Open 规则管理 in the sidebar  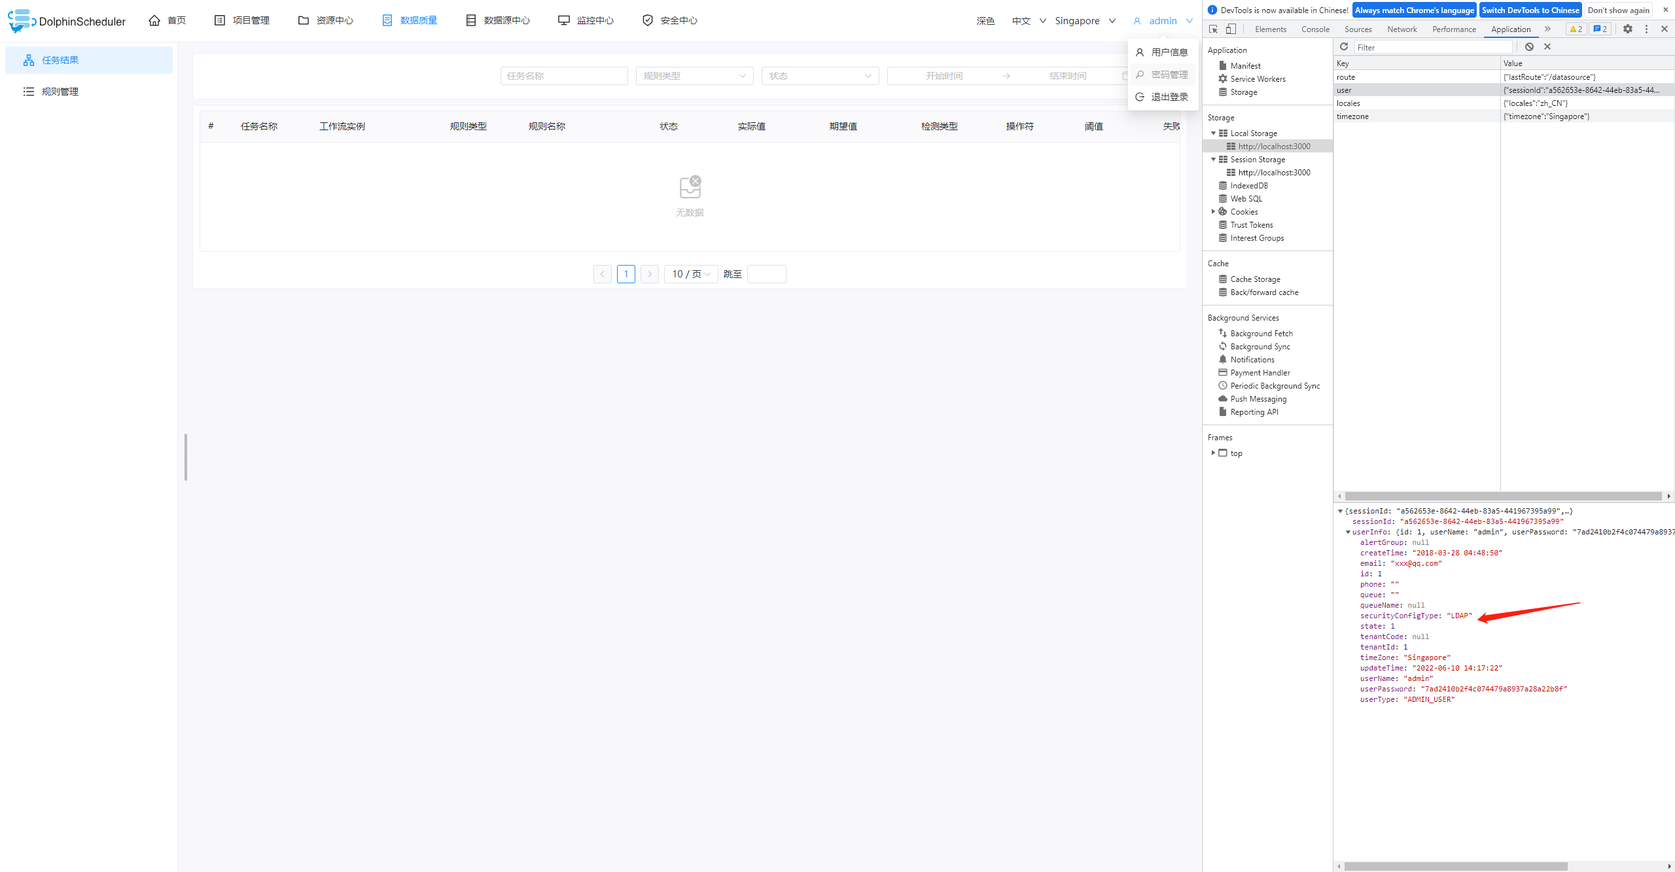(x=60, y=92)
